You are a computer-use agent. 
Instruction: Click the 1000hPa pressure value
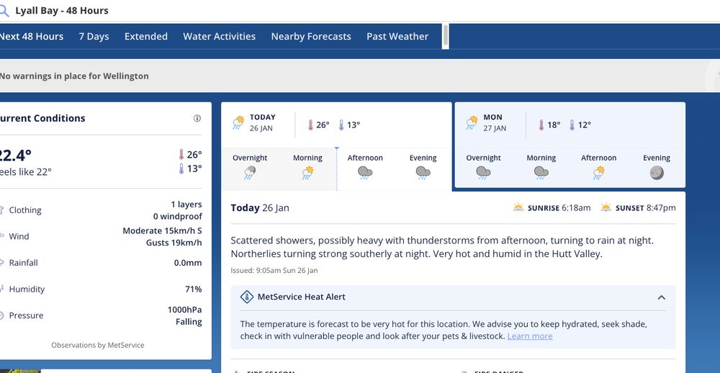pos(184,310)
